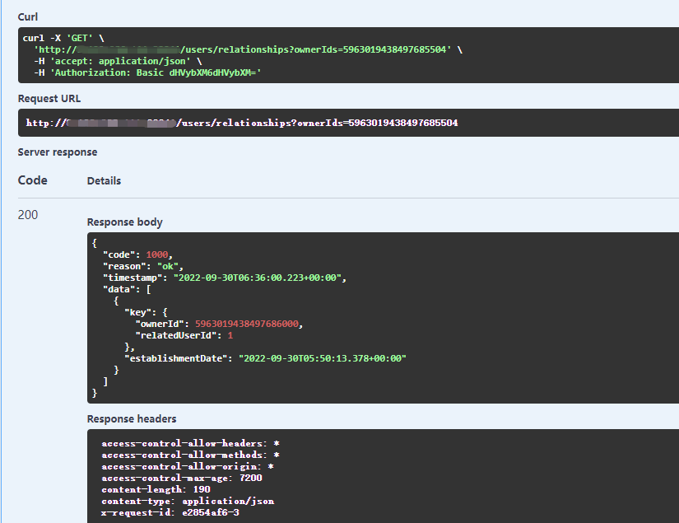Click the "Curl" section heading
Viewport: 679px width, 523px height.
[x=27, y=16]
